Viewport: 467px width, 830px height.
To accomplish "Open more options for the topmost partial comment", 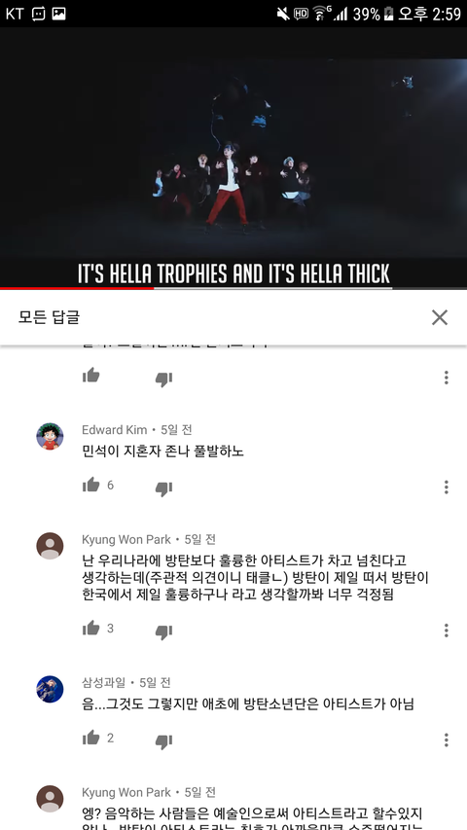I will tap(447, 378).
